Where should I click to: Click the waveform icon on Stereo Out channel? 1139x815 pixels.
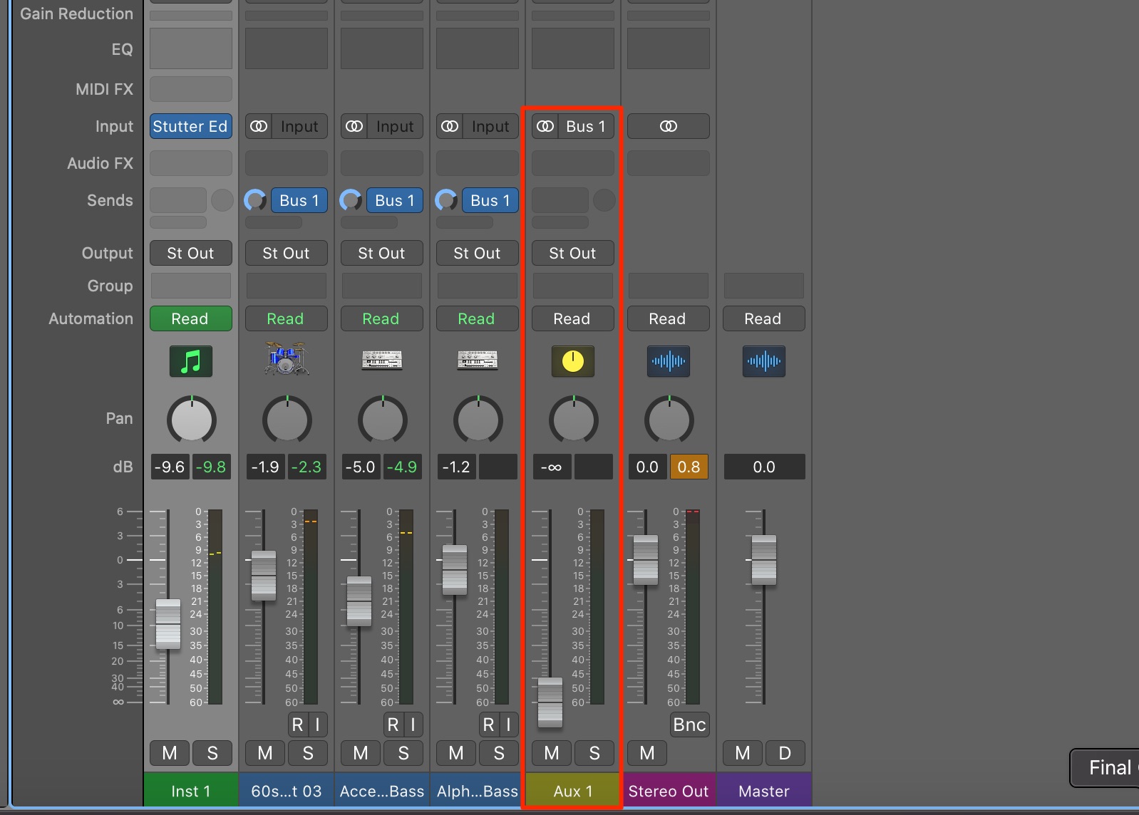pos(669,361)
